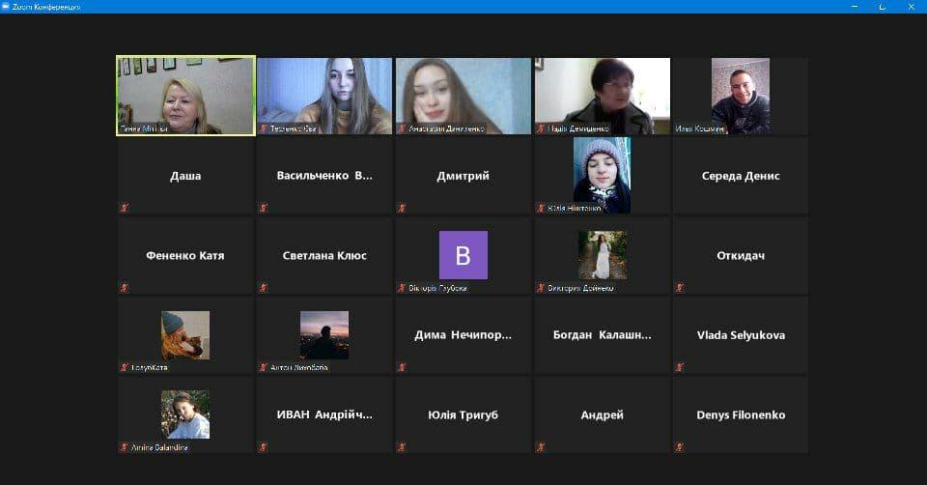Click muted mic icon beside Юлія Ніштенко
The image size is (927, 485).
click(541, 208)
